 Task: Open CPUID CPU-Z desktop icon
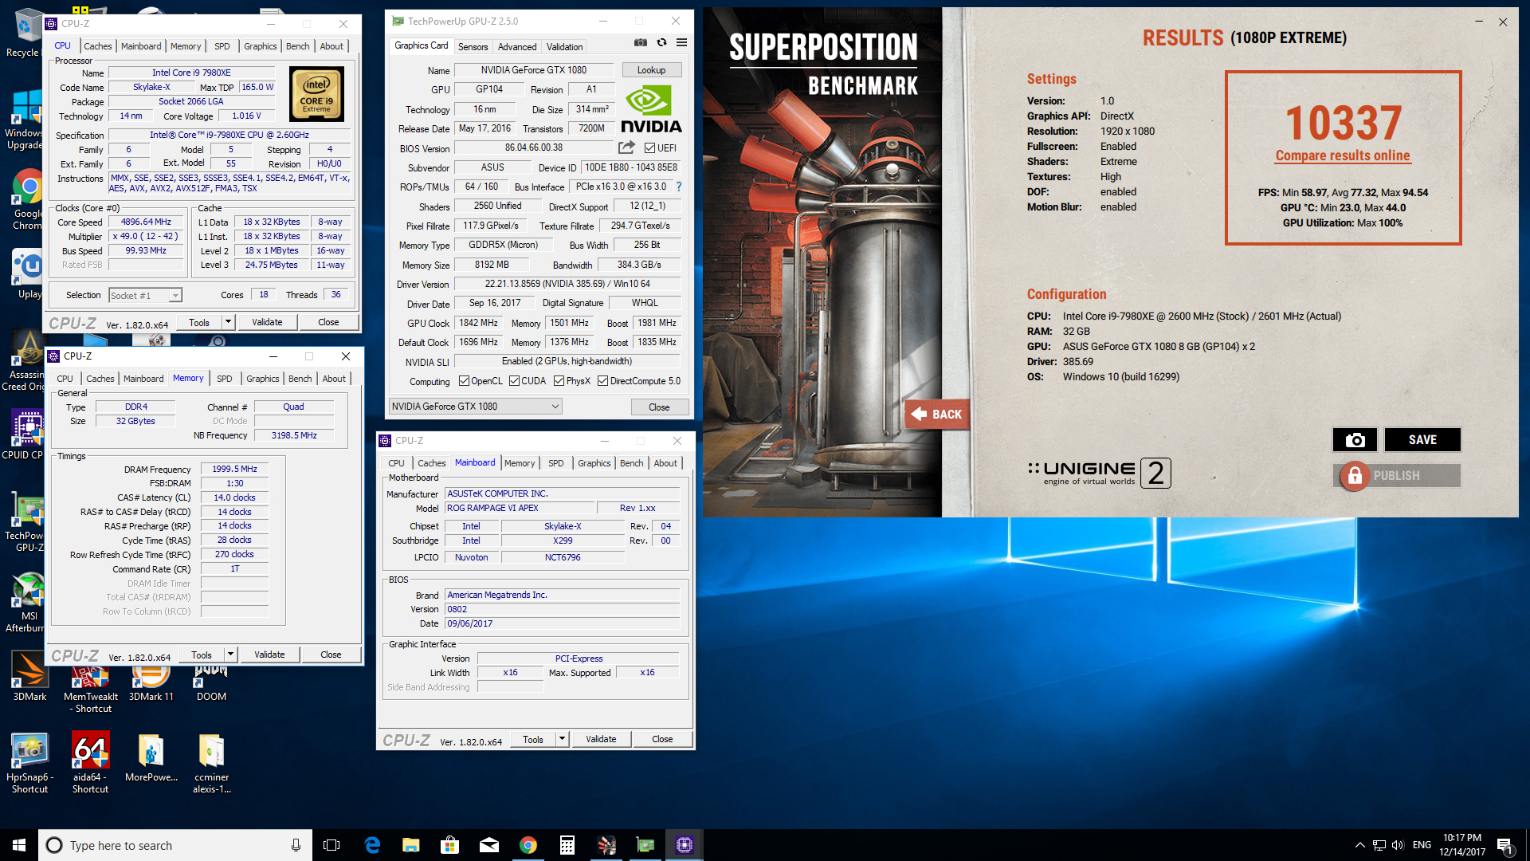tap(25, 435)
